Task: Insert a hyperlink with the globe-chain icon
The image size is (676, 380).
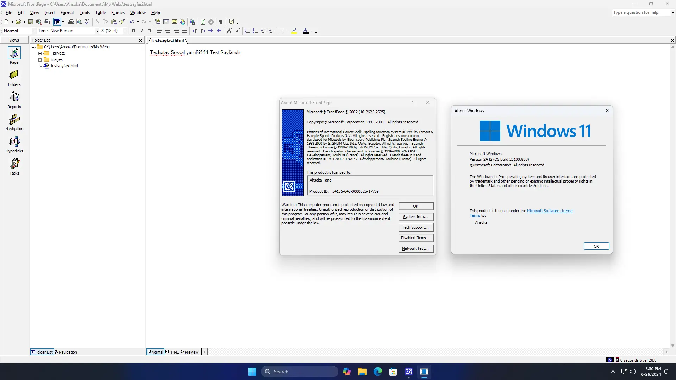Action: pos(193,22)
